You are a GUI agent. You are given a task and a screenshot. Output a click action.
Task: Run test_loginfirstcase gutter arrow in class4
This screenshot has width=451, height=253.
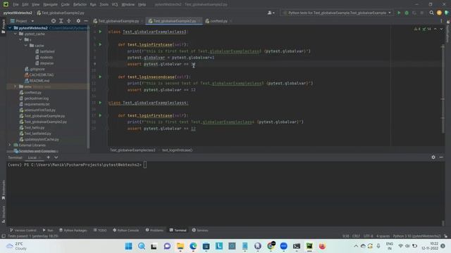coord(100,115)
